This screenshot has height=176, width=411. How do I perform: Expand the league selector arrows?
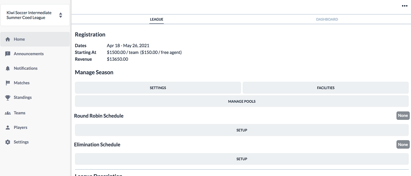point(60,15)
